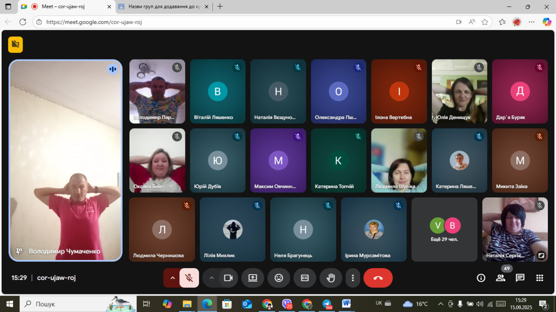The height and width of the screenshot is (312, 556).
Task: Send a reaction with emoji button
Action: pos(279,278)
